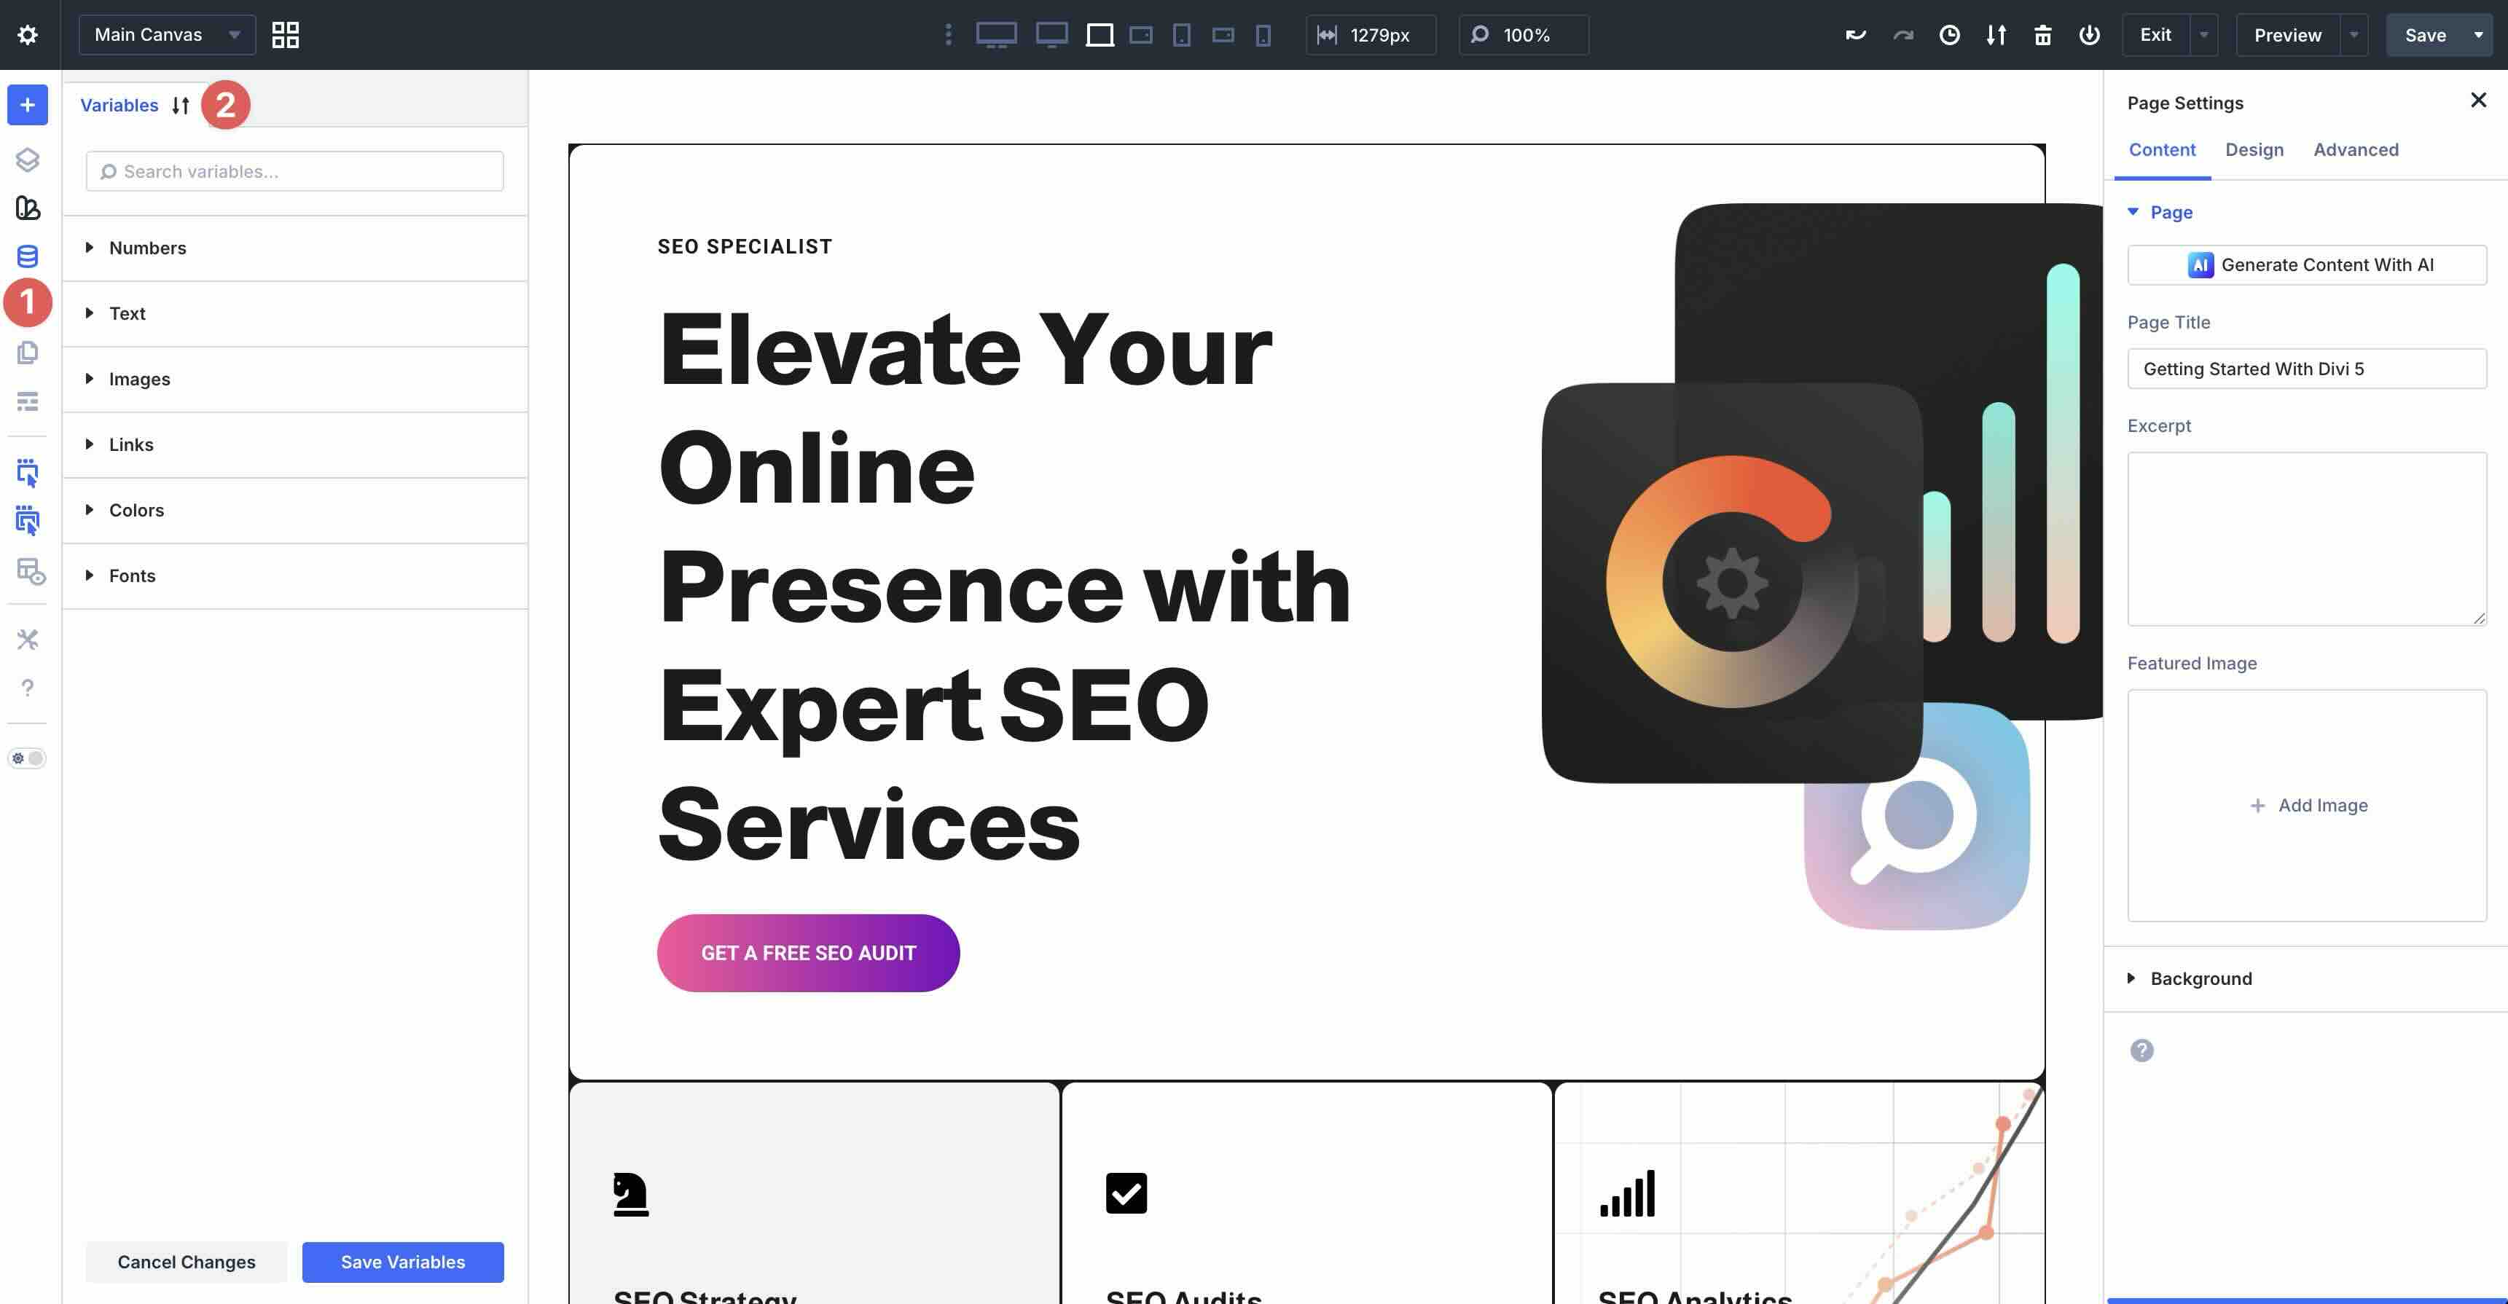This screenshot has height=1304, width=2508.
Task: Open the Layers panel icon
Action: point(27,160)
